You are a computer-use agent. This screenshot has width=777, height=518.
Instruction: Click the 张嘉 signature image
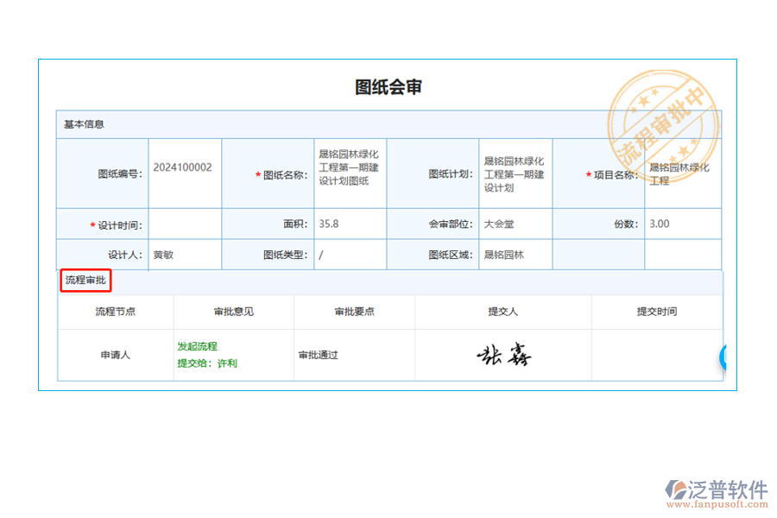tap(504, 354)
